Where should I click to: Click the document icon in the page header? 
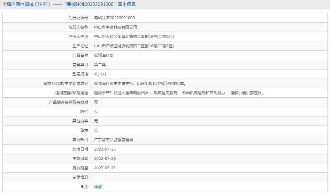[x=5, y=4]
